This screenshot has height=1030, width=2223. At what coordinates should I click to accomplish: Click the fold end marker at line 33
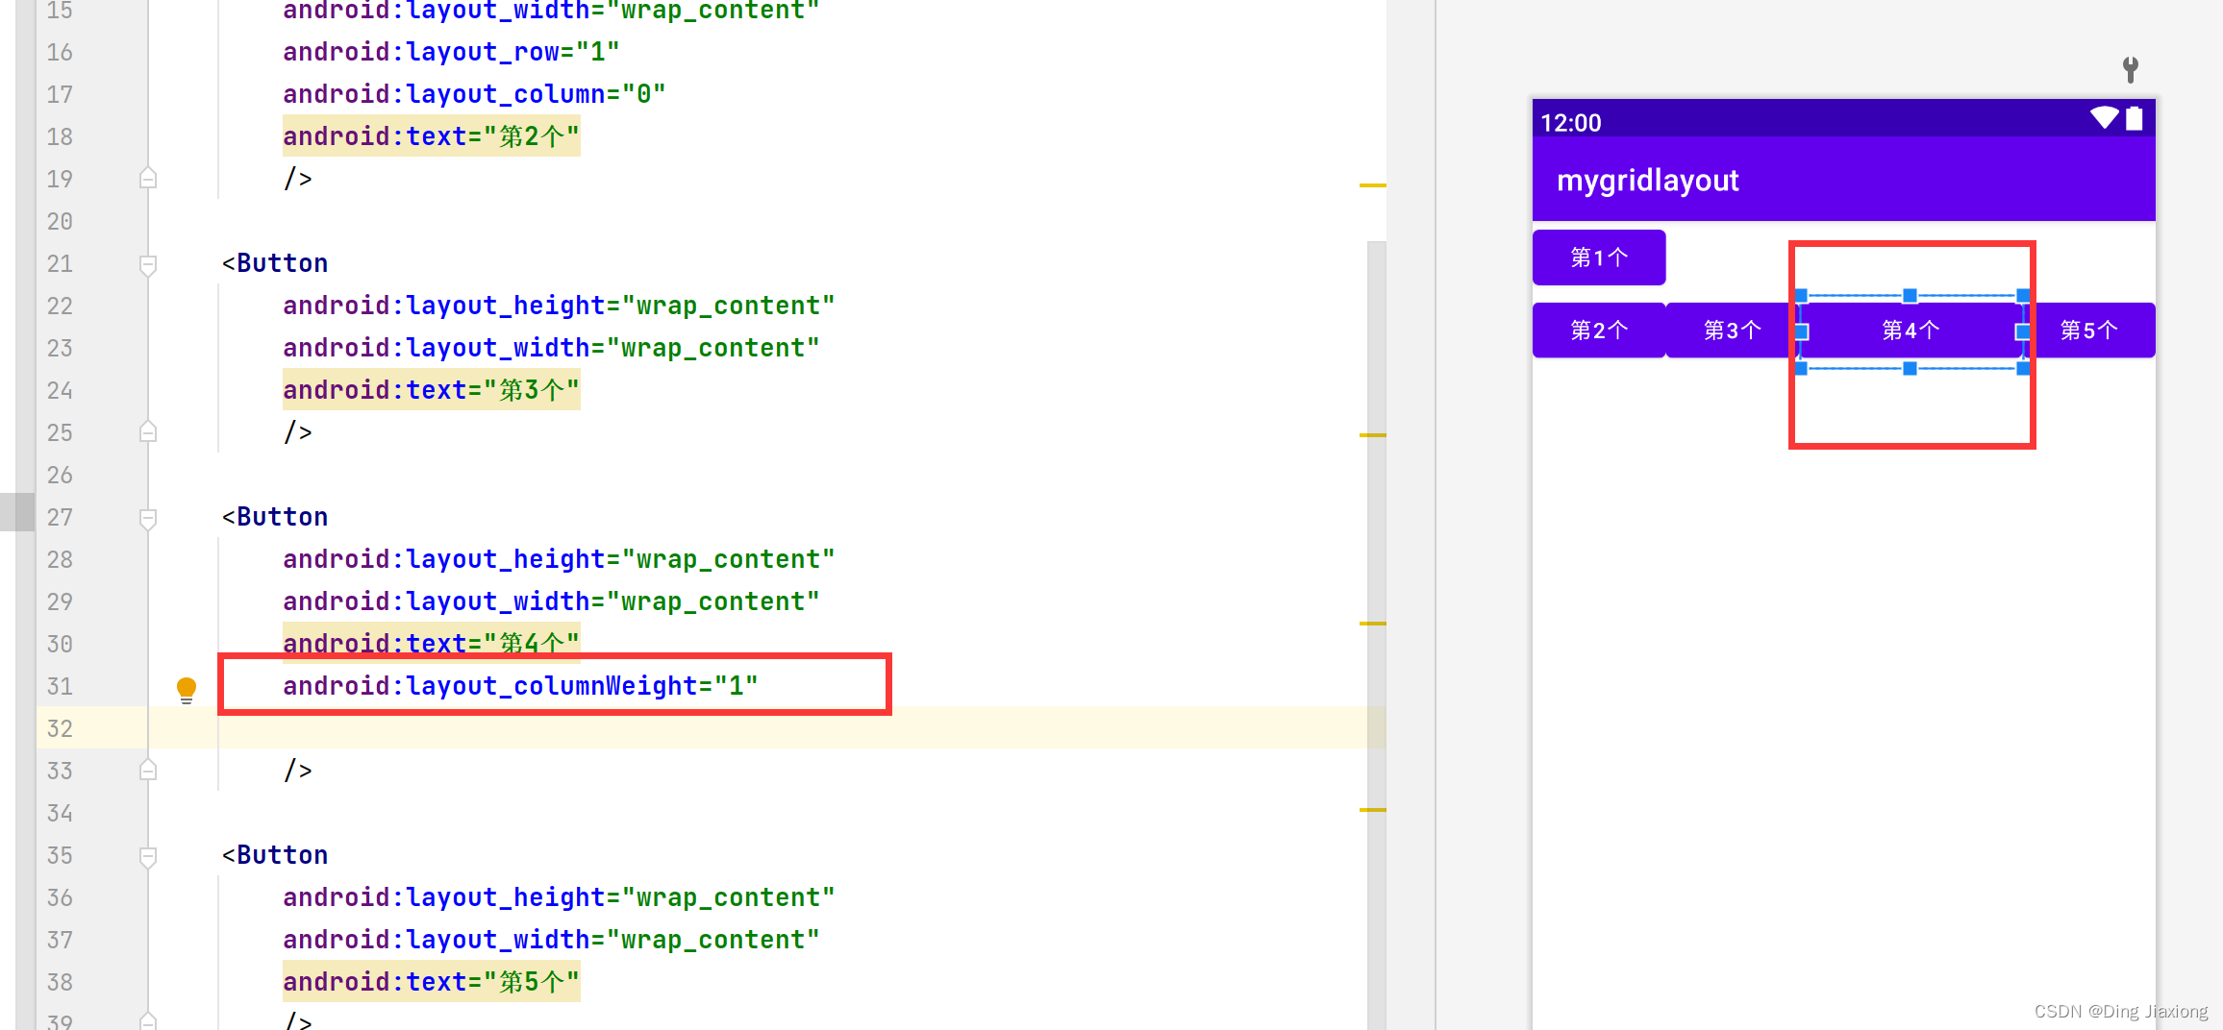148,771
